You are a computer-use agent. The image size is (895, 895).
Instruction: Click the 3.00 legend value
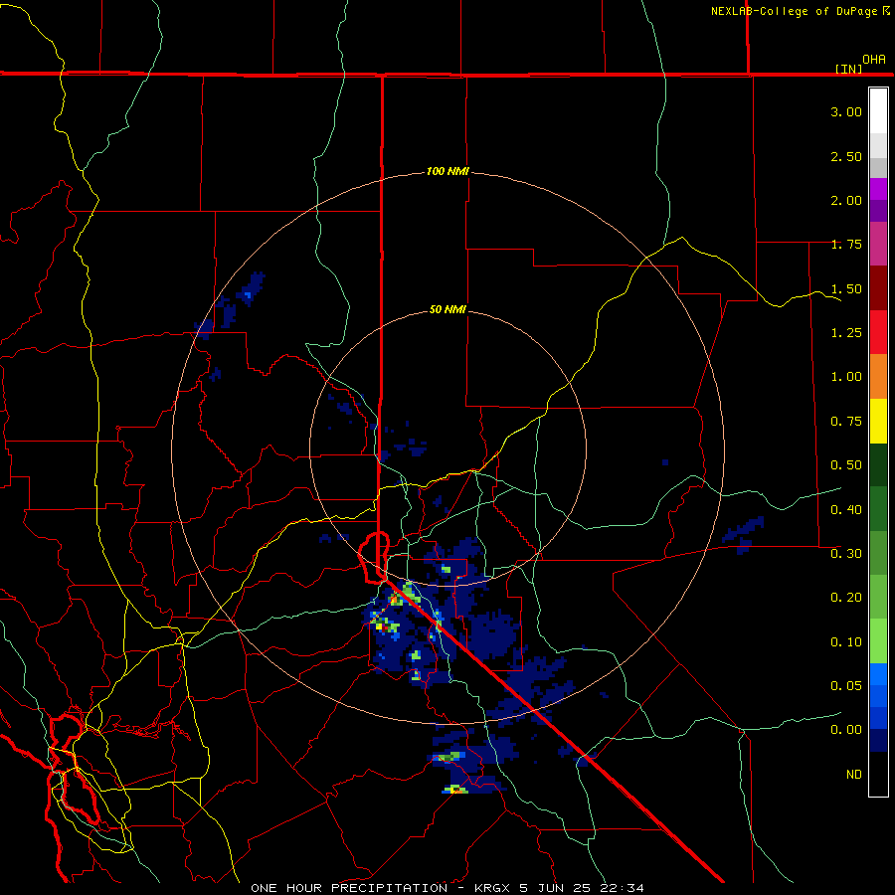846,111
